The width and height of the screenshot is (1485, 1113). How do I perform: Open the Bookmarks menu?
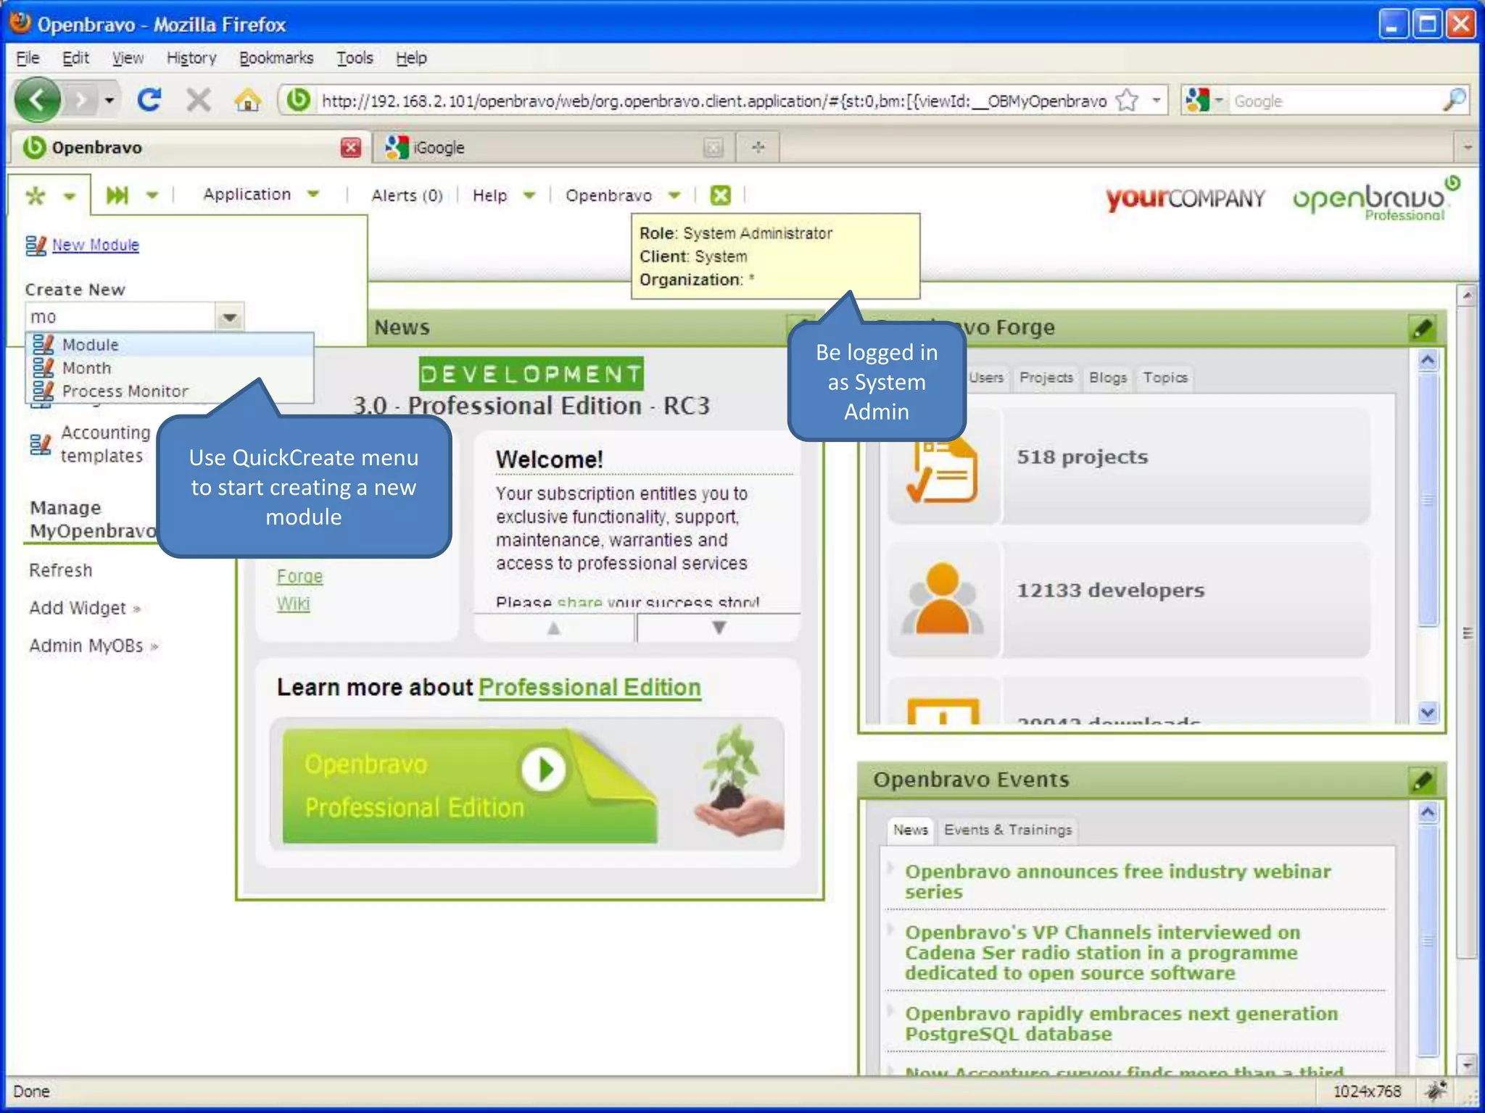pos(276,58)
